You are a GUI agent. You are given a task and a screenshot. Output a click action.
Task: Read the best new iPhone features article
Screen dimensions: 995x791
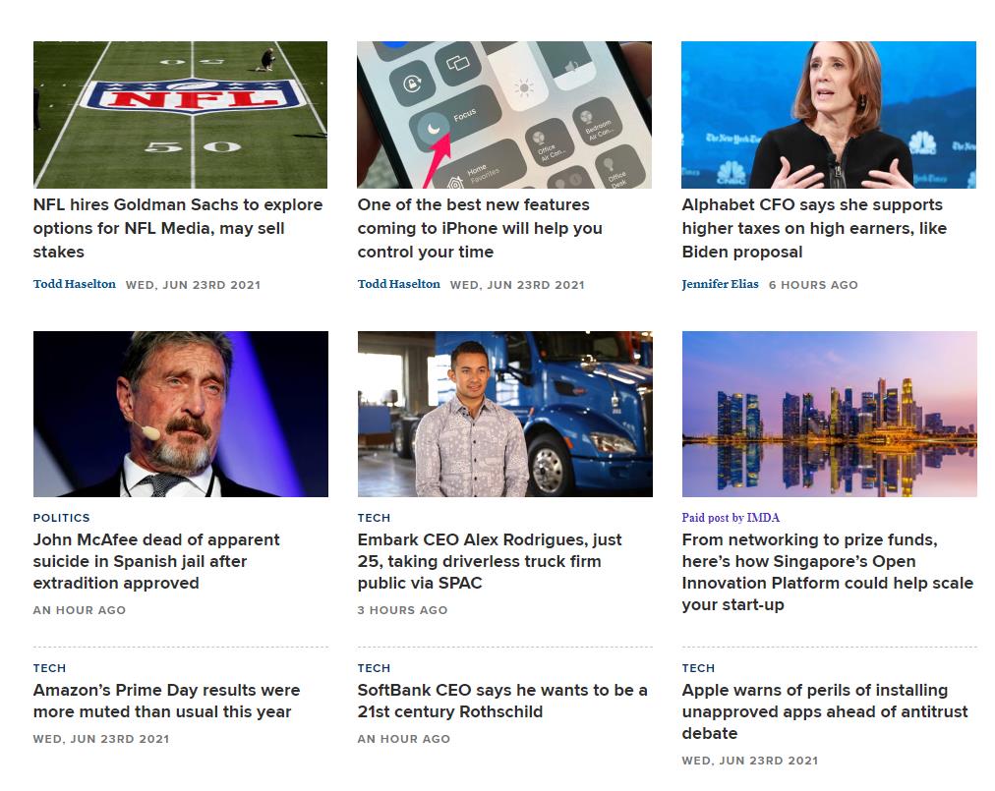pyautogui.click(x=481, y=228)
